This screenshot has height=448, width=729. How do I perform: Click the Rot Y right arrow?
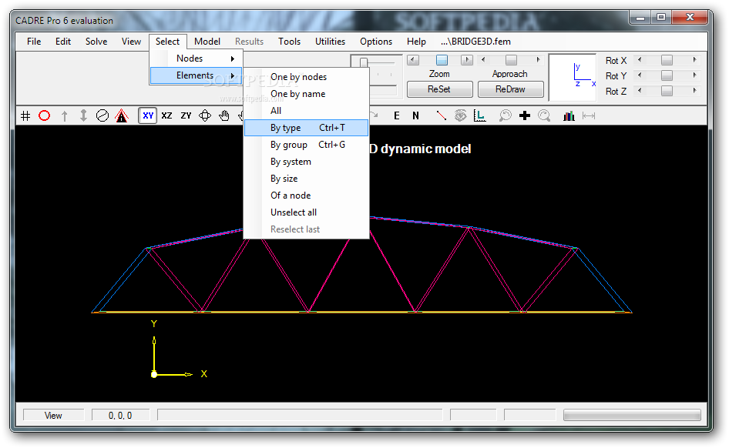(x=694, y=75)
